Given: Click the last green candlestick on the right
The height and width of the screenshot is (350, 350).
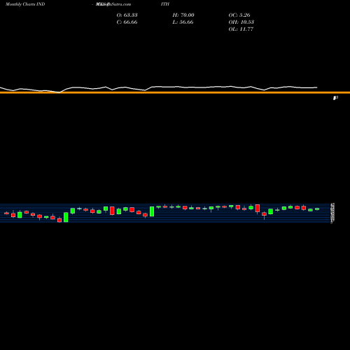Looking at the screenshot, I should (x=317, y=209).
